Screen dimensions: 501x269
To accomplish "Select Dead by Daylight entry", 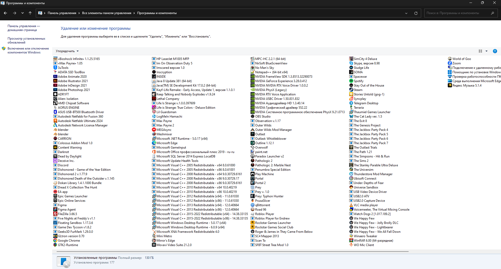I will tap(67, 156).
